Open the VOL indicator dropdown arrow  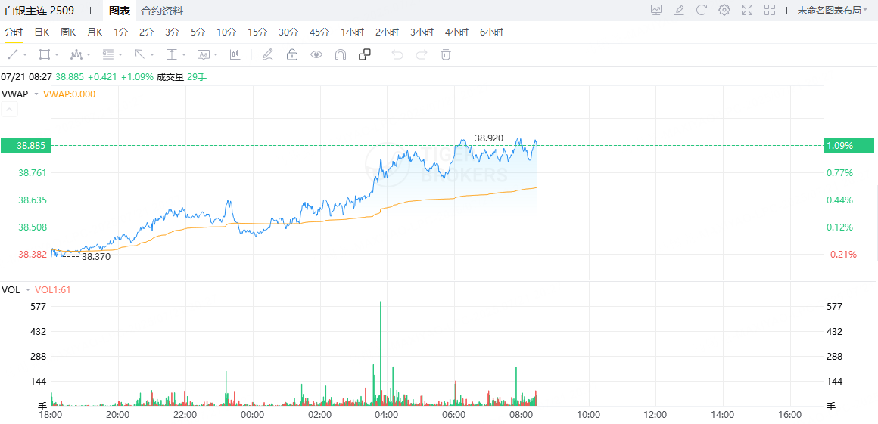28,290
